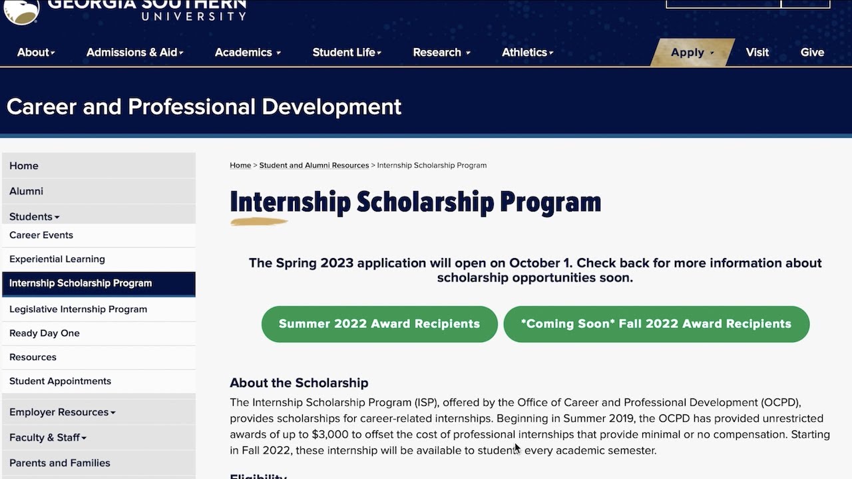852x479 pixels.
Task: View Summer 2022 Award Recipients
Action: click(379, 324)
